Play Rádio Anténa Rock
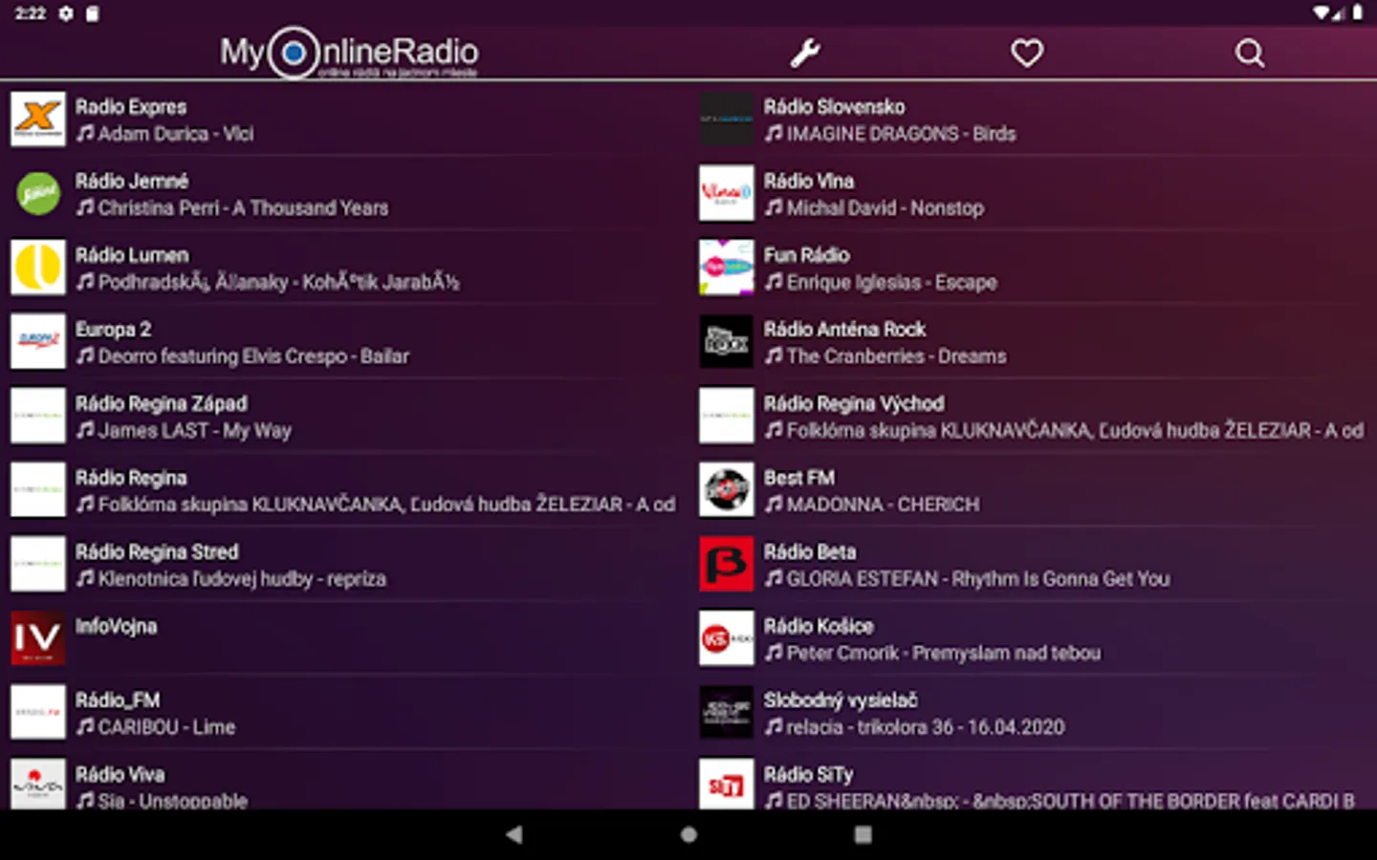The image size is (1377, 860). [1033, 341]
